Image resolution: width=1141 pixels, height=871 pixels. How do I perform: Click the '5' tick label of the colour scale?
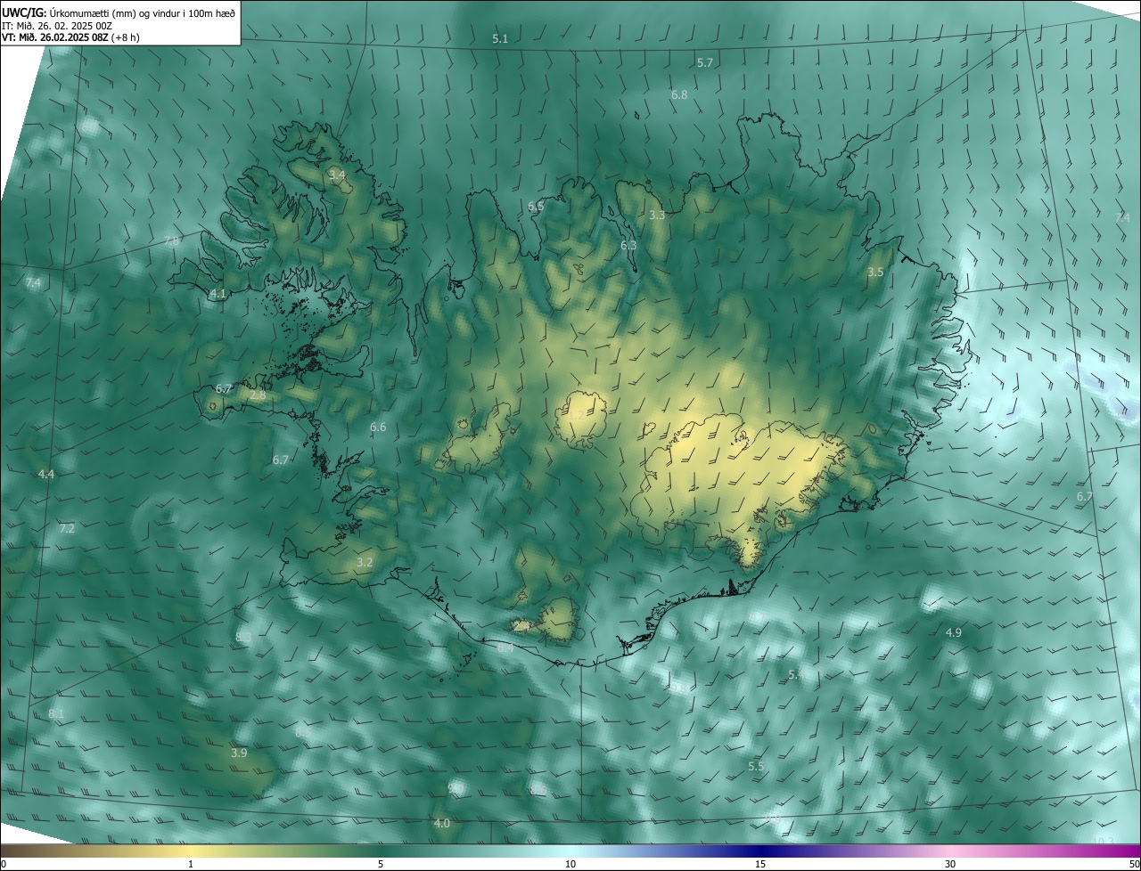point(381,864)
